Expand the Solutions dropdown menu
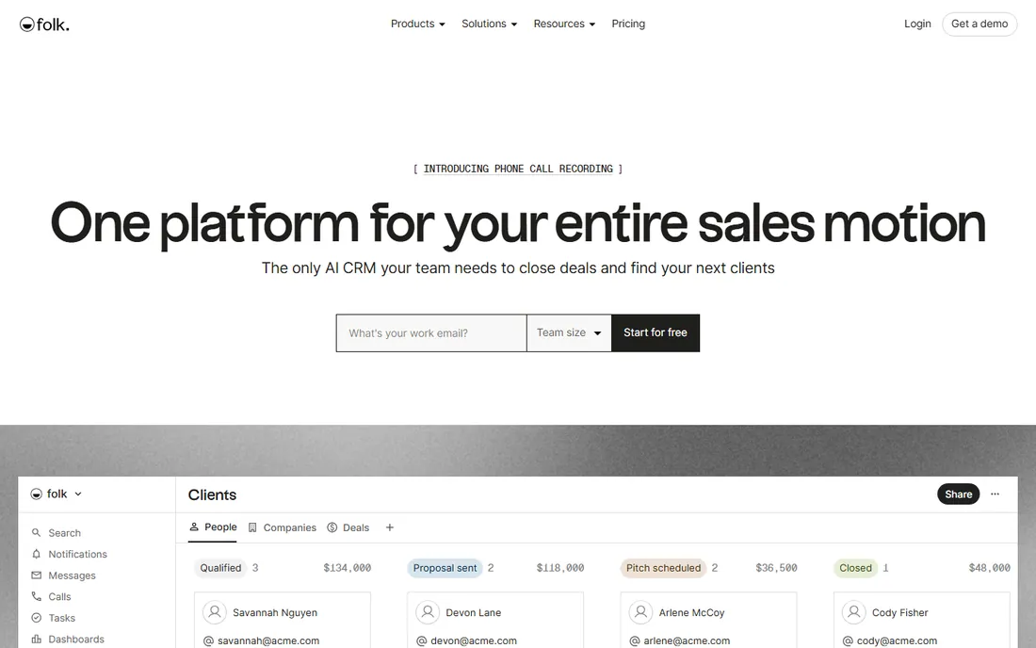This screenshot has width=1036, height=648. pyautogui.click(x=489, y=24)
